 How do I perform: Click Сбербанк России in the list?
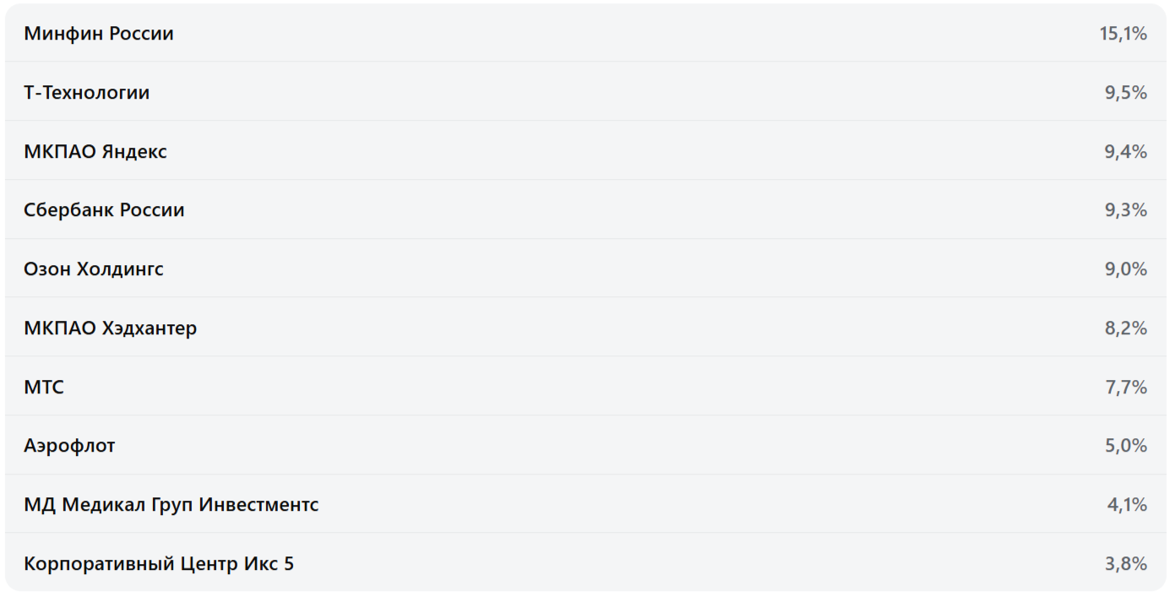click(x=104, y=210)
